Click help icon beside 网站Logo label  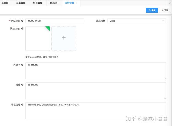(x=22, y=29)
